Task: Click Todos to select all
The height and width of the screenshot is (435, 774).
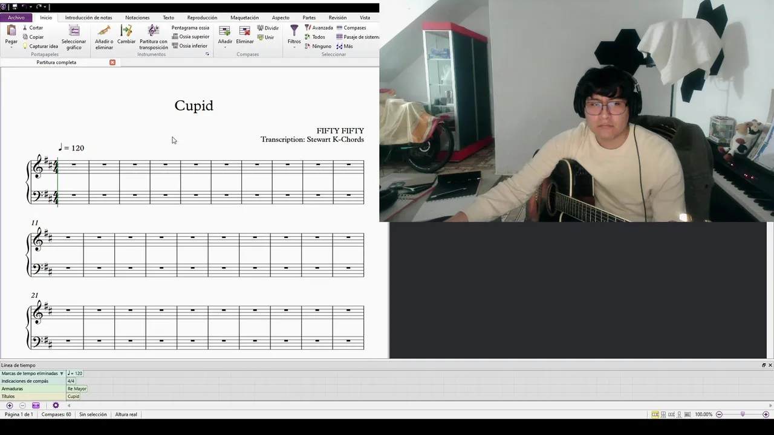Action: [315, 37]
